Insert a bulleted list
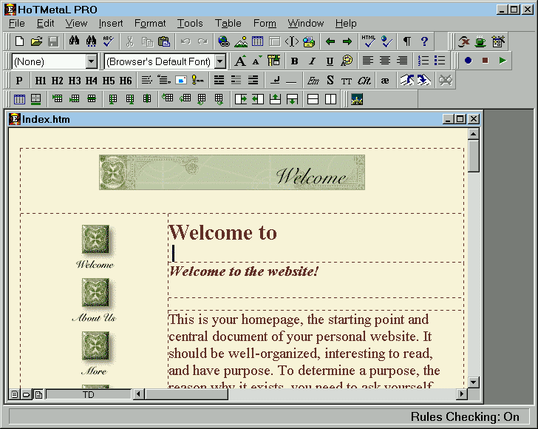This screenshot has height=429, width=538. (x=440, y=61)
